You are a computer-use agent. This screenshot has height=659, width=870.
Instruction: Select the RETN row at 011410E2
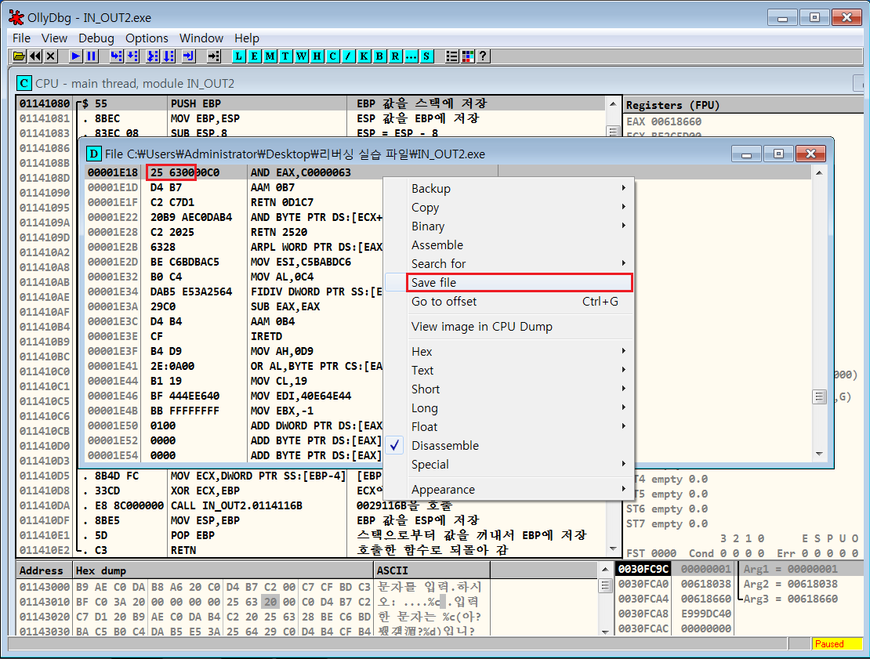310,550
